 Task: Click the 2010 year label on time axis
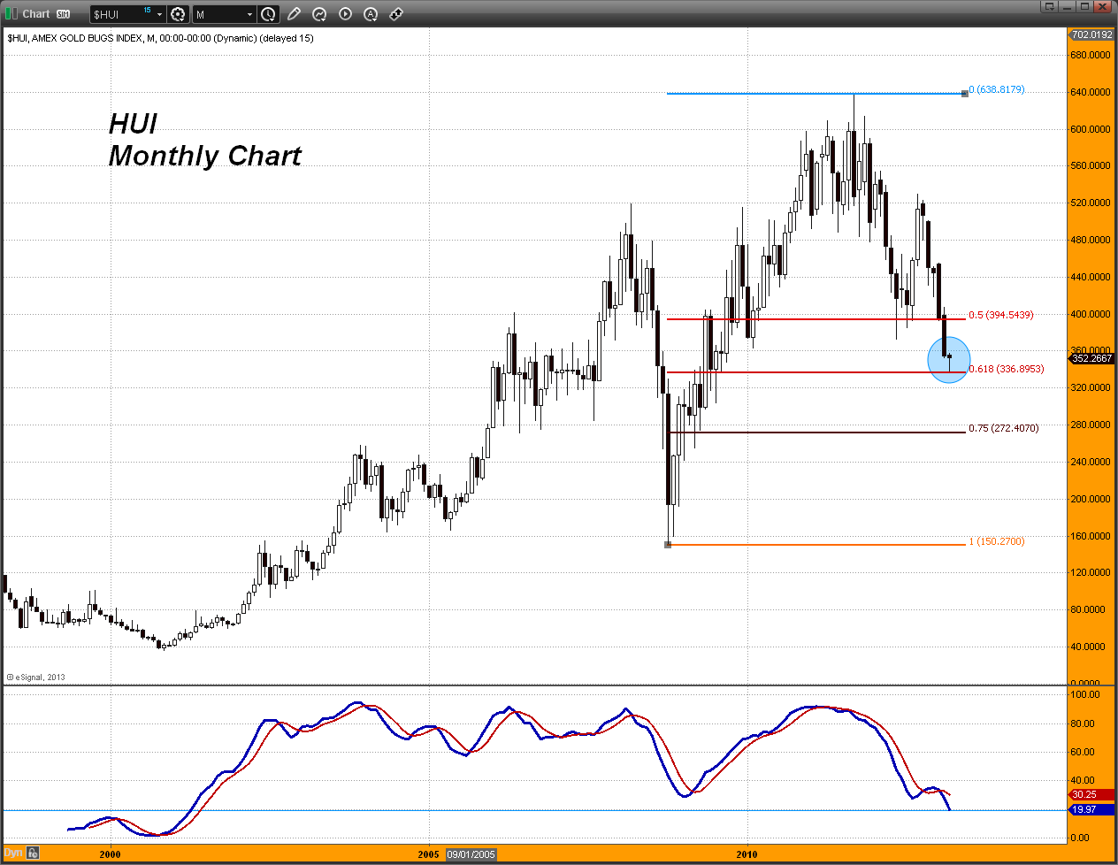click(747, 854)
